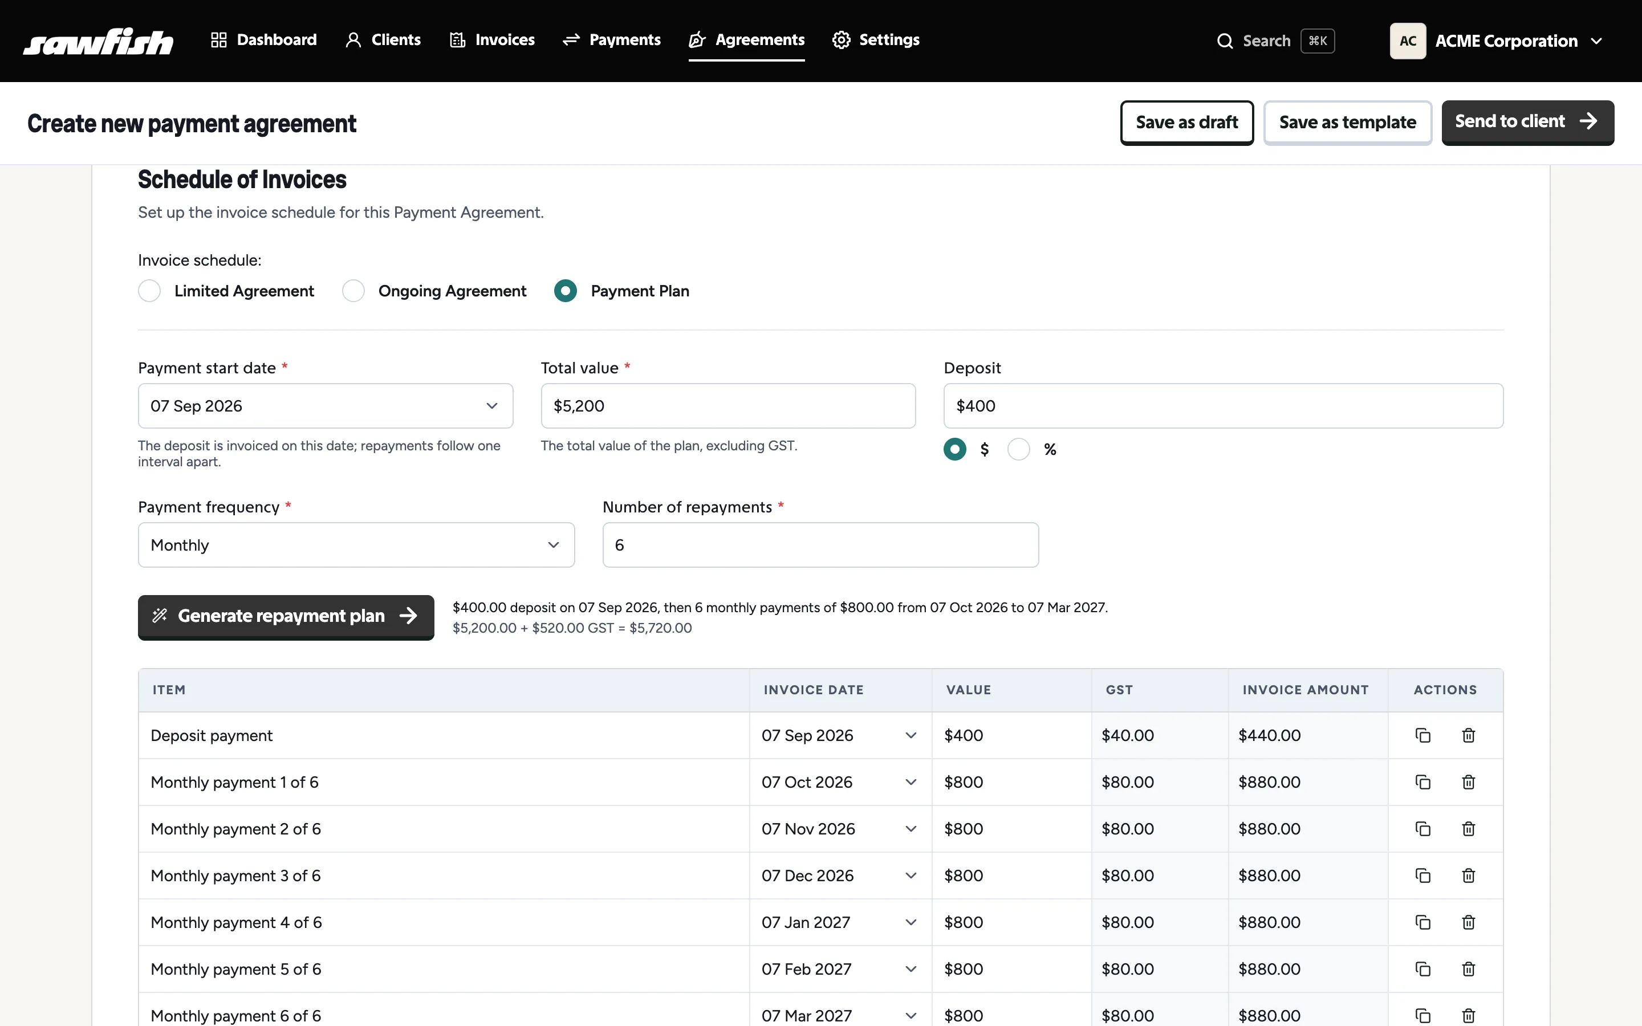Screen dimensions: 1642x1026
Task: Duplicate Monthly payment 3 of 6
Action: [x=1423, y=876]
